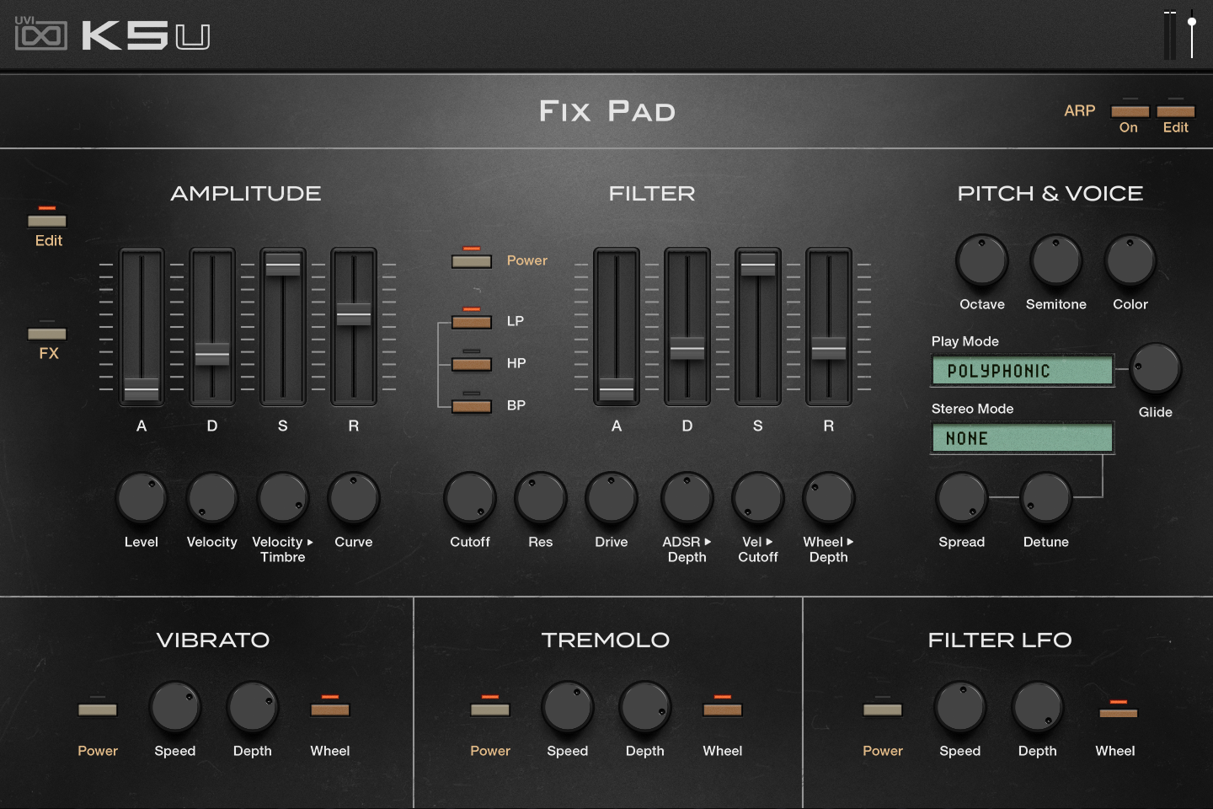Toggle the Filter Power switch
The width and height of the screenshot is (1213, 809).
click(471, 260)
